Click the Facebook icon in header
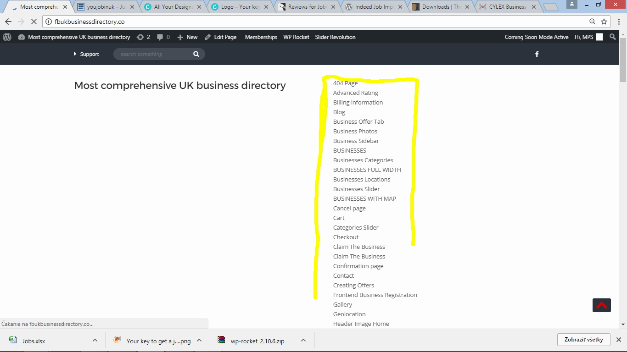Viewport: 627px width, 352px height. pyautogui.click(x=537, y=54)
